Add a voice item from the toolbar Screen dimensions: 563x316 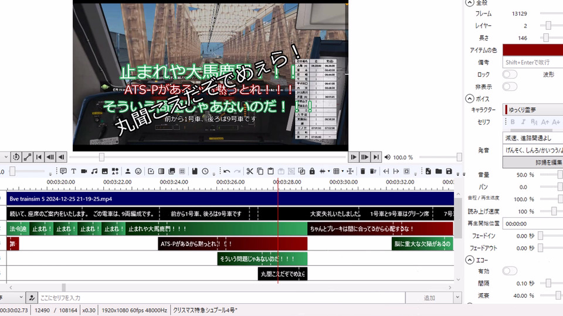click(63, 171)
